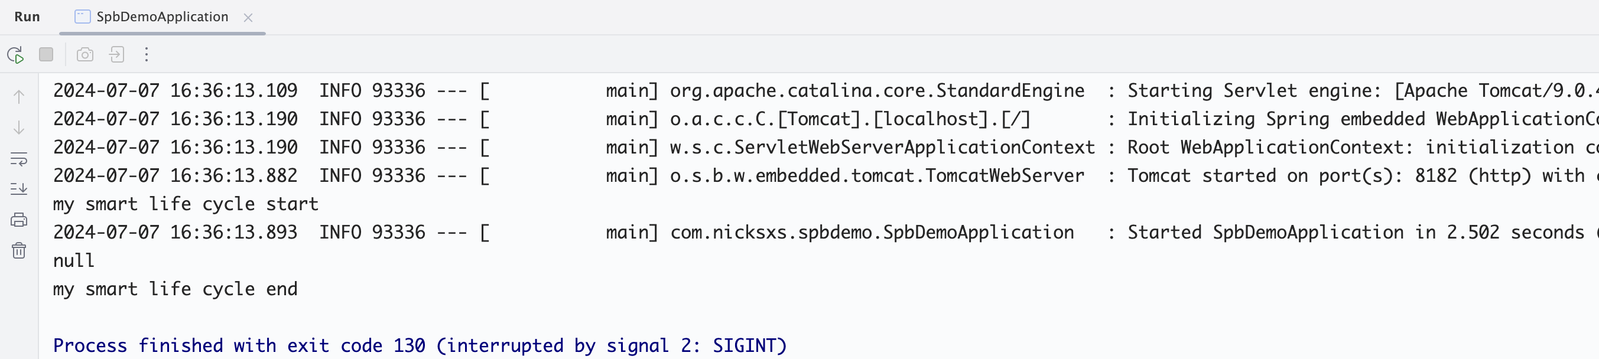The height and width of the screenshot is (359, 1599).
Task: Click the "Process finished with exit code 130" message
Action: pyautogui.click(x=420, y=345)
